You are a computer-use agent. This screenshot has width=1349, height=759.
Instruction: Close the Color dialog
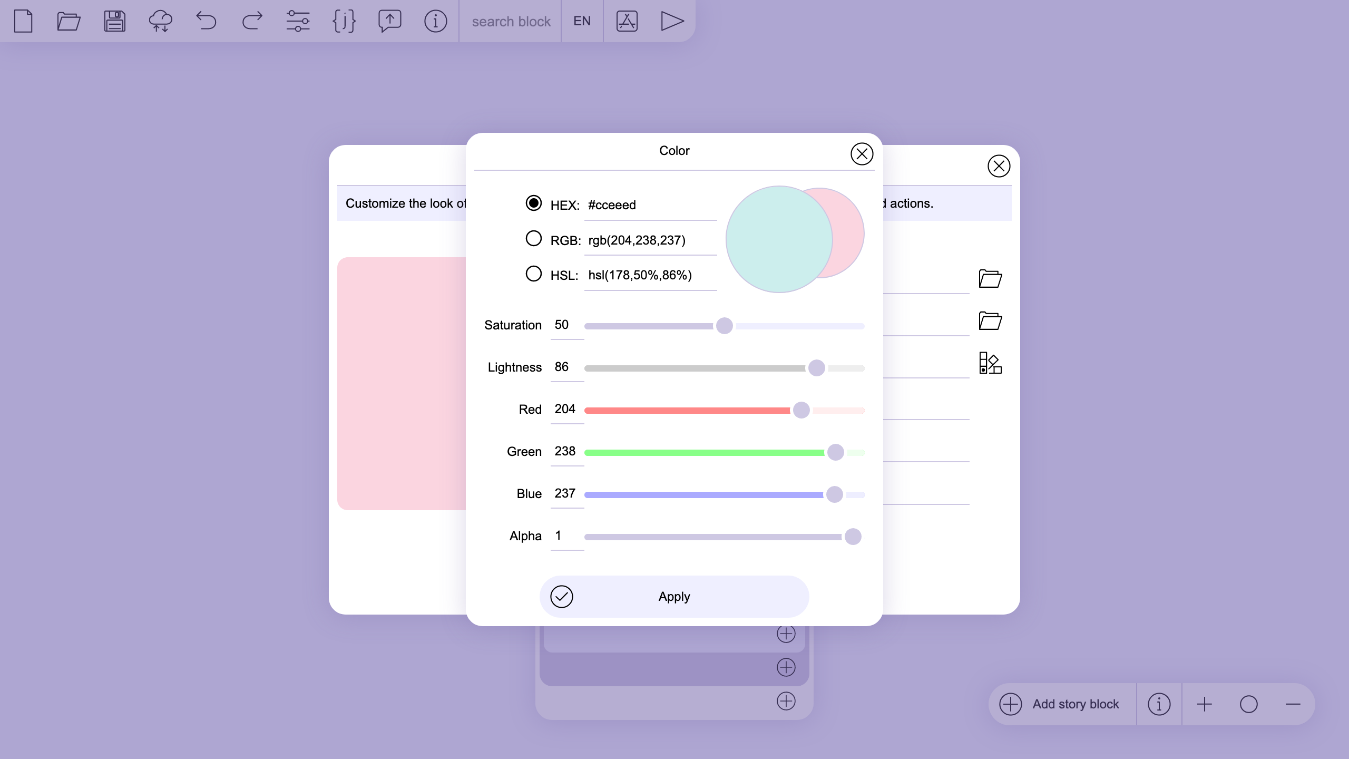(x=862, y=154)
